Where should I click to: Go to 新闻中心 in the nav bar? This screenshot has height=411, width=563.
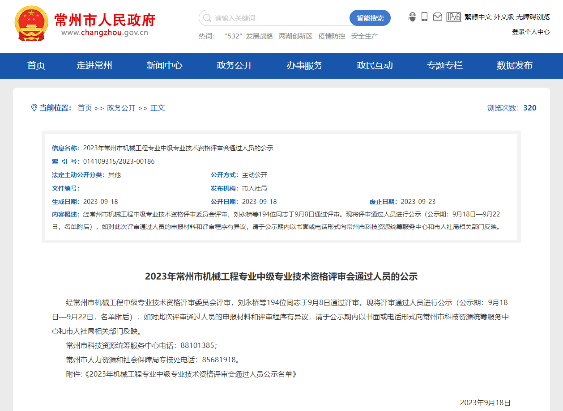[x=164, y=66]
